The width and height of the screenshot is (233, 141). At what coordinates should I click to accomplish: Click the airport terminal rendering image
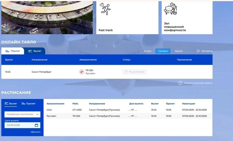coord(47,18)
